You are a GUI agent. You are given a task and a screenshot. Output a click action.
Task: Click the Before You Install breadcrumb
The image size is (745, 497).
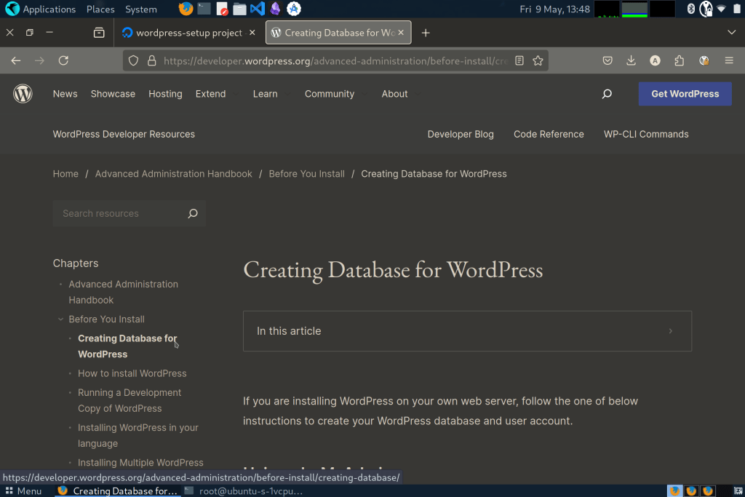coord(306,174)
